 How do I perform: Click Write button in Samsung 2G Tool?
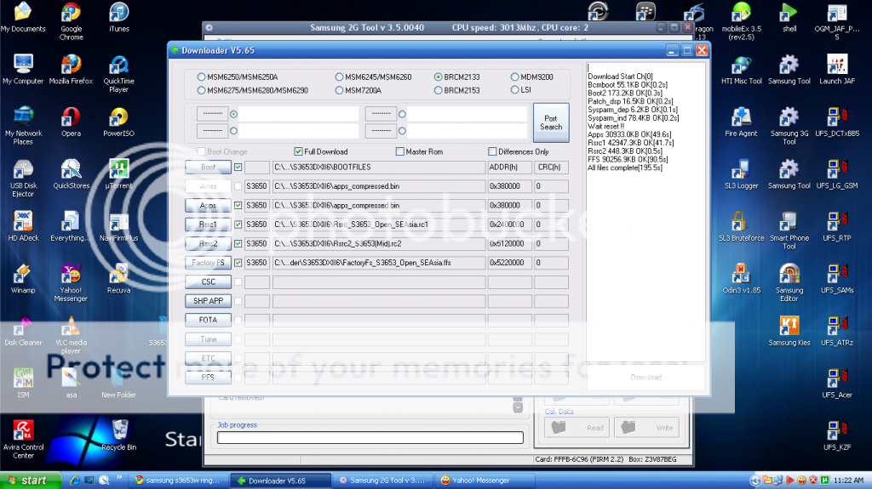647,427
